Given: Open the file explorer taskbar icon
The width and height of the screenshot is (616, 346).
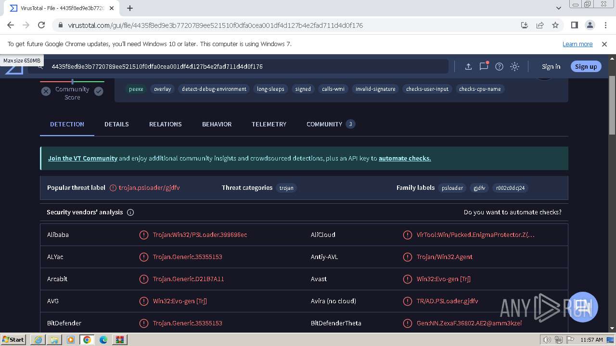Looking at the screenshot, I should (x=54, y=340).
